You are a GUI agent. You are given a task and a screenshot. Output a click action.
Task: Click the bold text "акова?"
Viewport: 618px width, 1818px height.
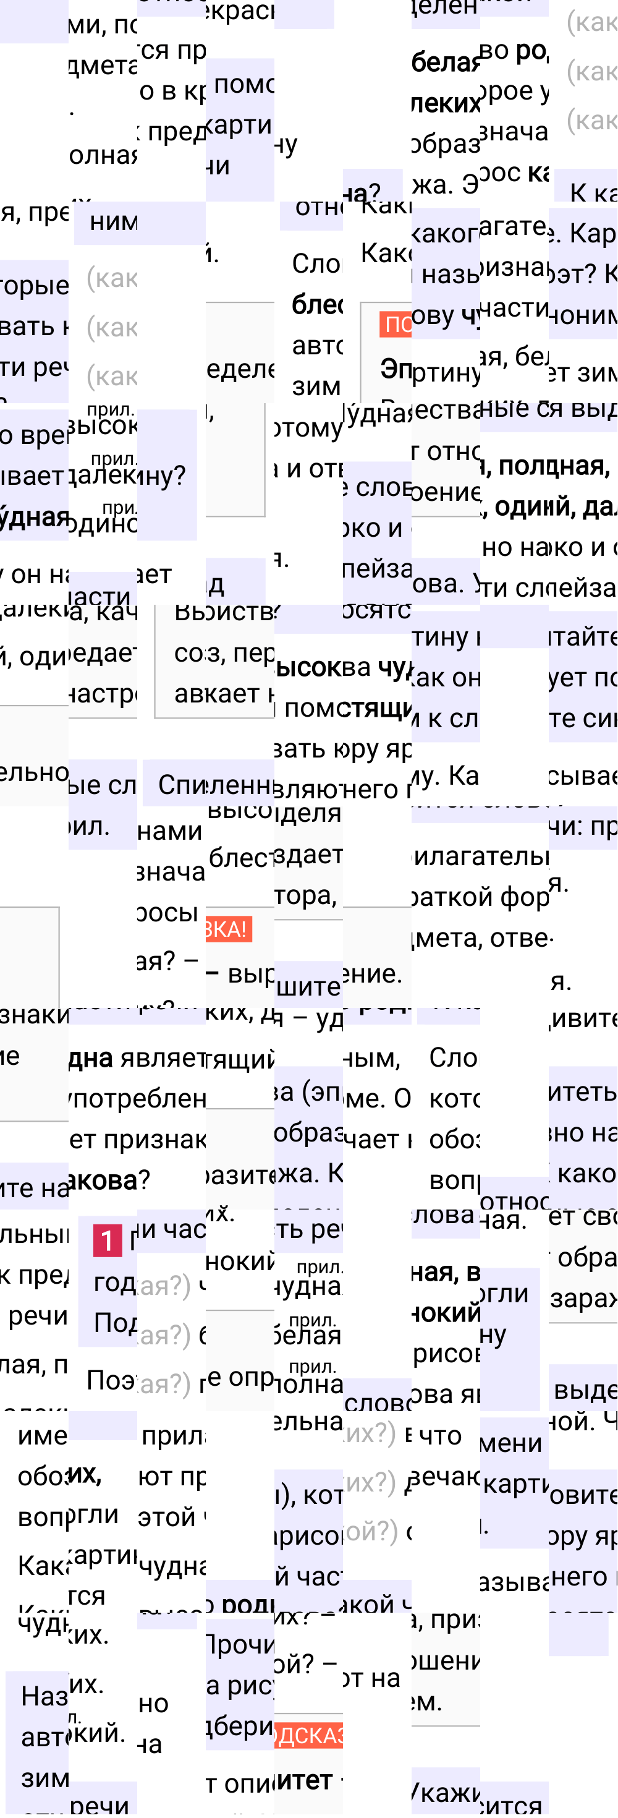tap(109, 1179)
